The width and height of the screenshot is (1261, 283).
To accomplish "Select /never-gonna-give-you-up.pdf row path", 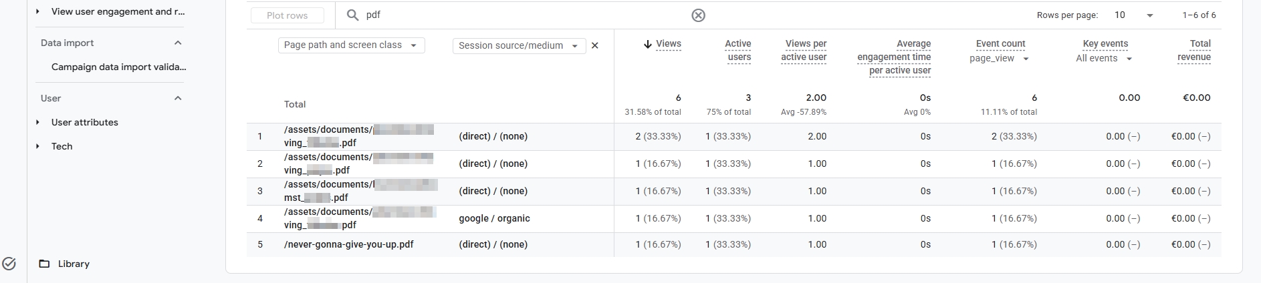I will tap(349, 244).
